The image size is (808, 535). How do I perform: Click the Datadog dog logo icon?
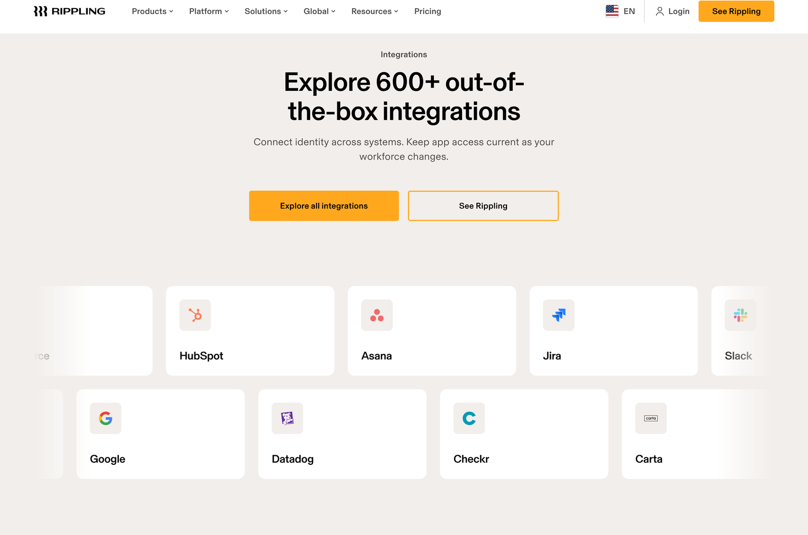click(287, 418)
